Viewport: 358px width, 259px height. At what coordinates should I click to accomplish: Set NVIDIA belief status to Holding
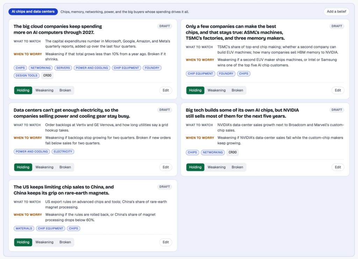(195, 167)
